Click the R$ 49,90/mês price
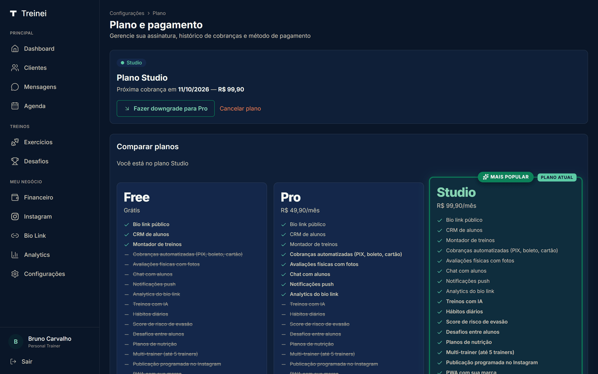This screenshot has width=598, height=374. click(300, 210)
